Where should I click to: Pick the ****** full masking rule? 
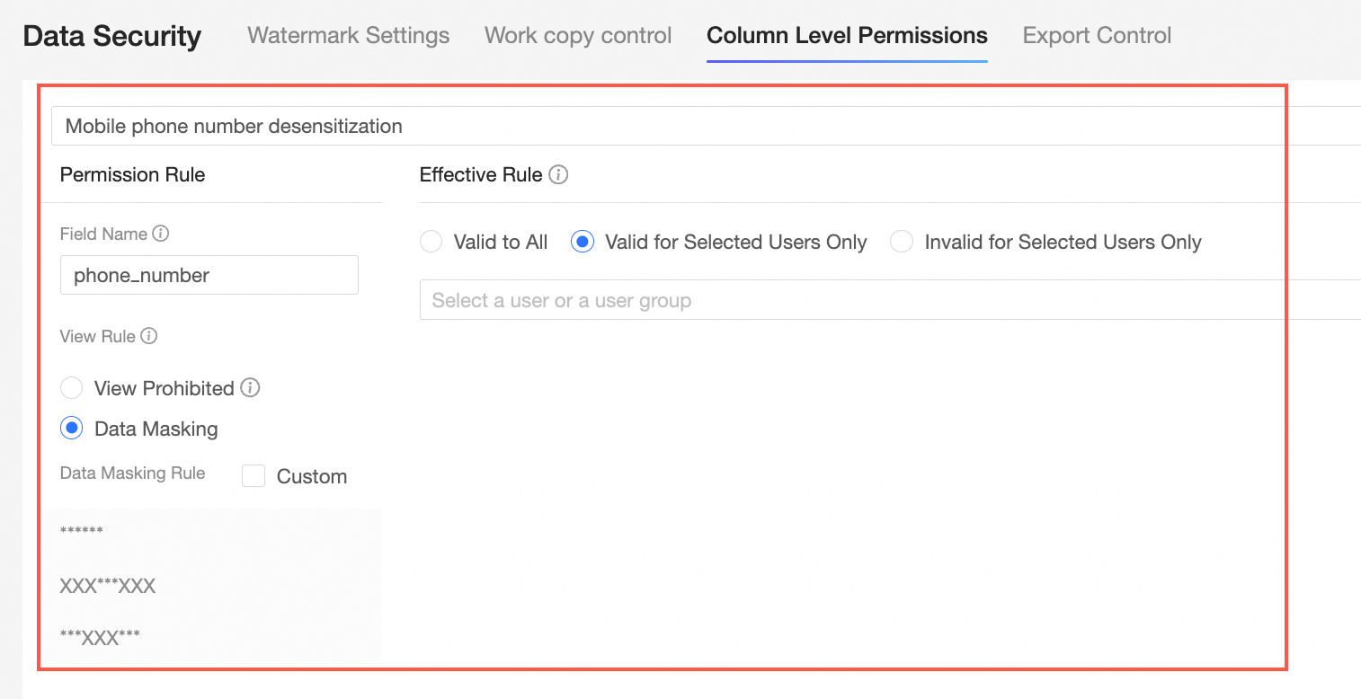(82, 531)
